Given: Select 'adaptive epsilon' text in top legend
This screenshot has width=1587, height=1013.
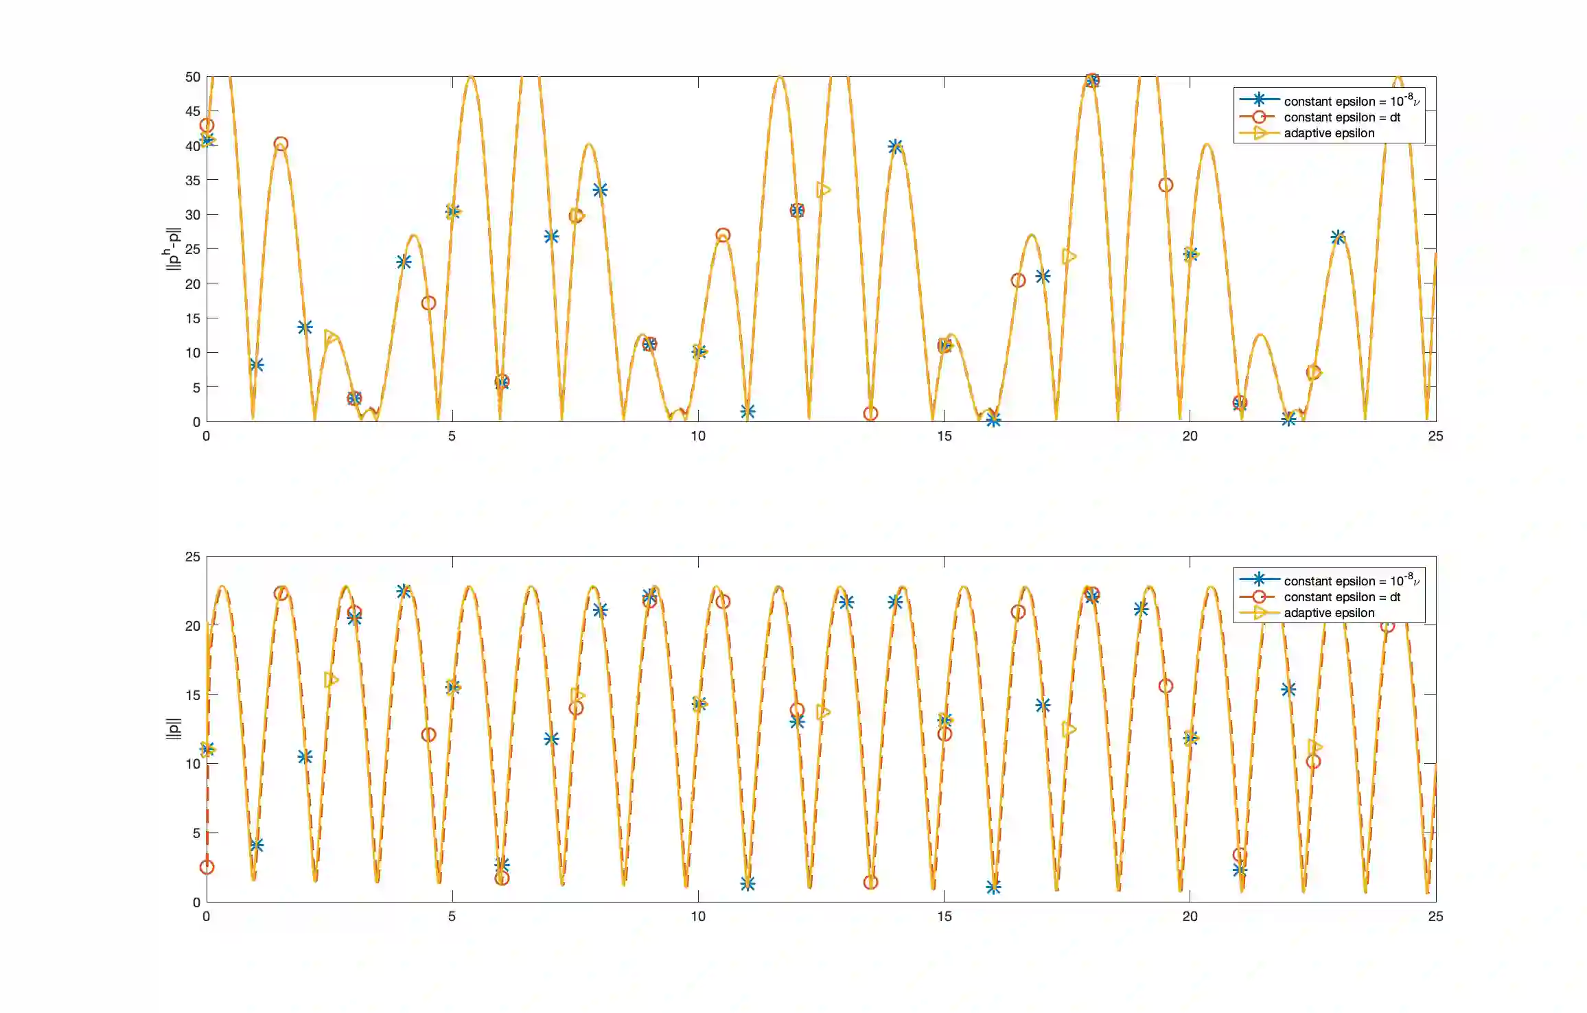Looking at the screenshot, I should tap(1329, 133).
